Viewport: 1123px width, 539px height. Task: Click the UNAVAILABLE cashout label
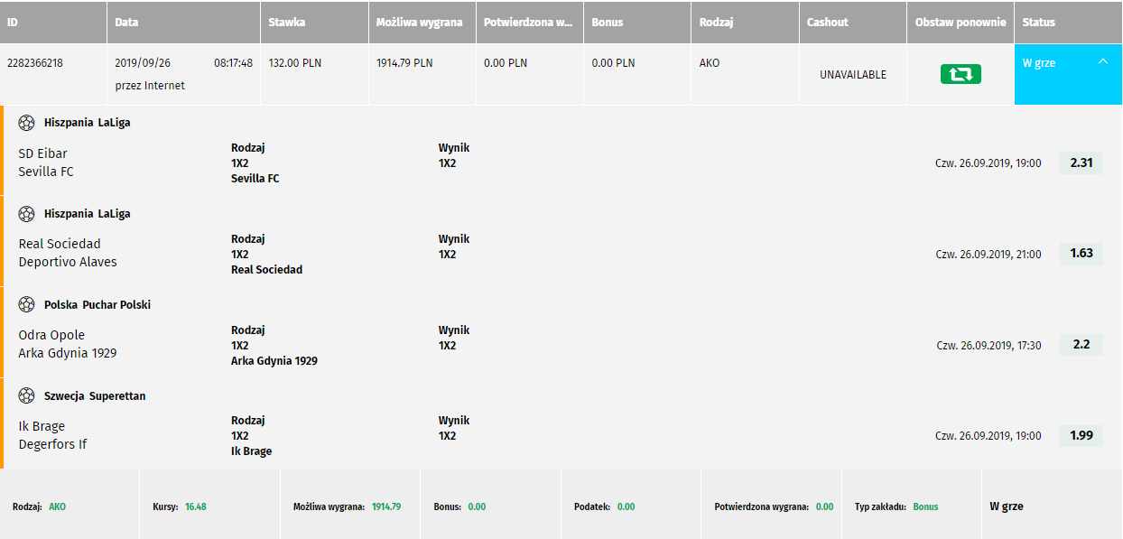coord(853,75)
